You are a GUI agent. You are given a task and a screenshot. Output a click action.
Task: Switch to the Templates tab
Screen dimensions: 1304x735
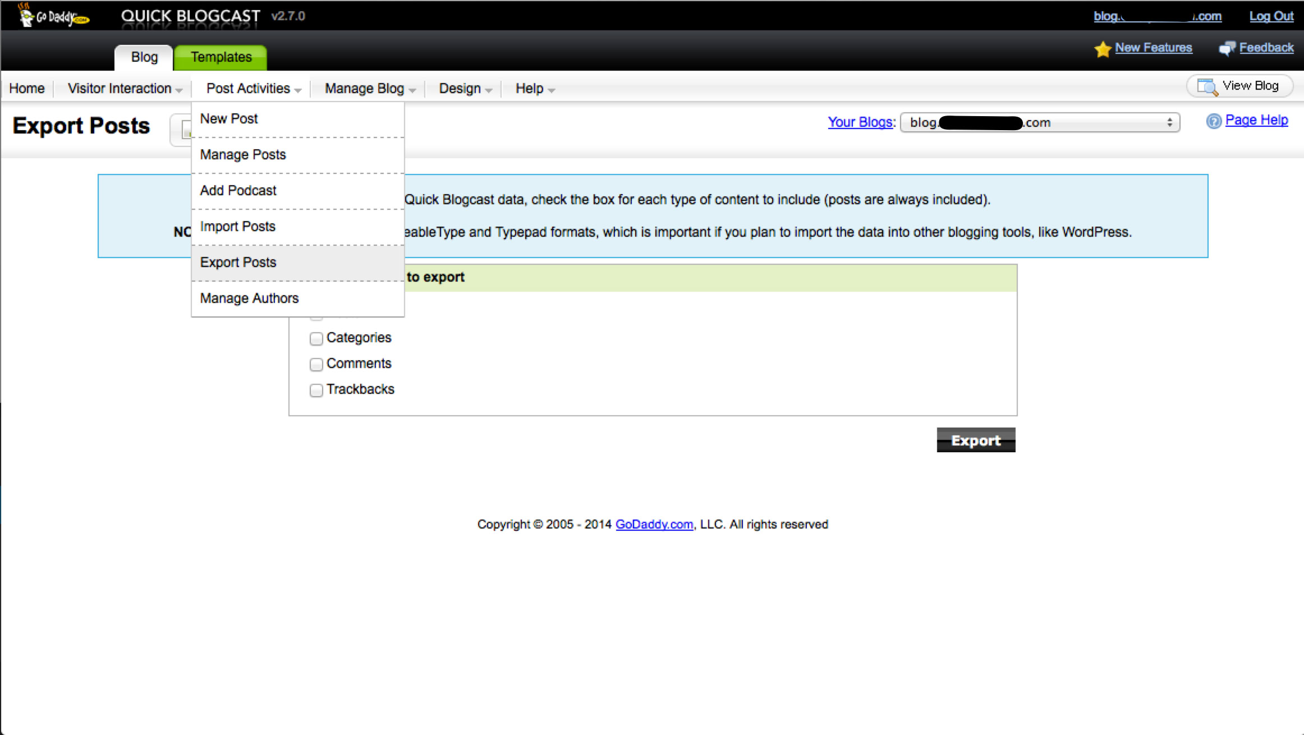(x=221, y=57)
